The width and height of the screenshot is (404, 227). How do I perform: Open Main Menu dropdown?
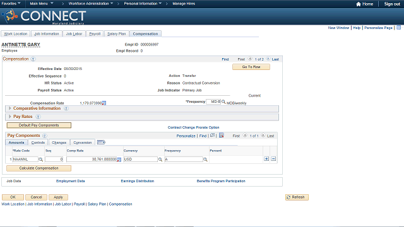42,4
